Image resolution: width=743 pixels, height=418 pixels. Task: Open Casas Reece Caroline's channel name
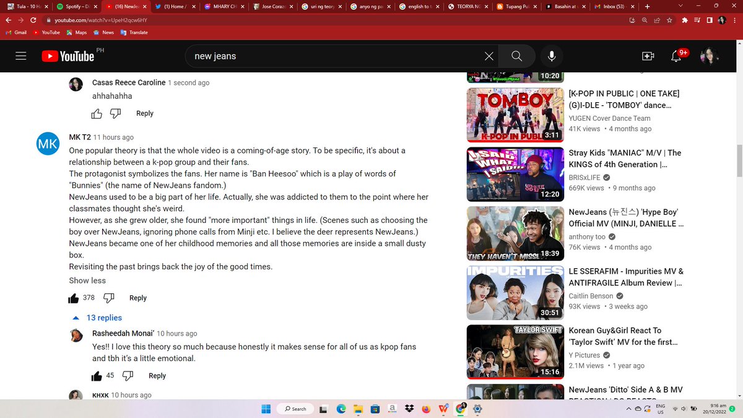129,82
